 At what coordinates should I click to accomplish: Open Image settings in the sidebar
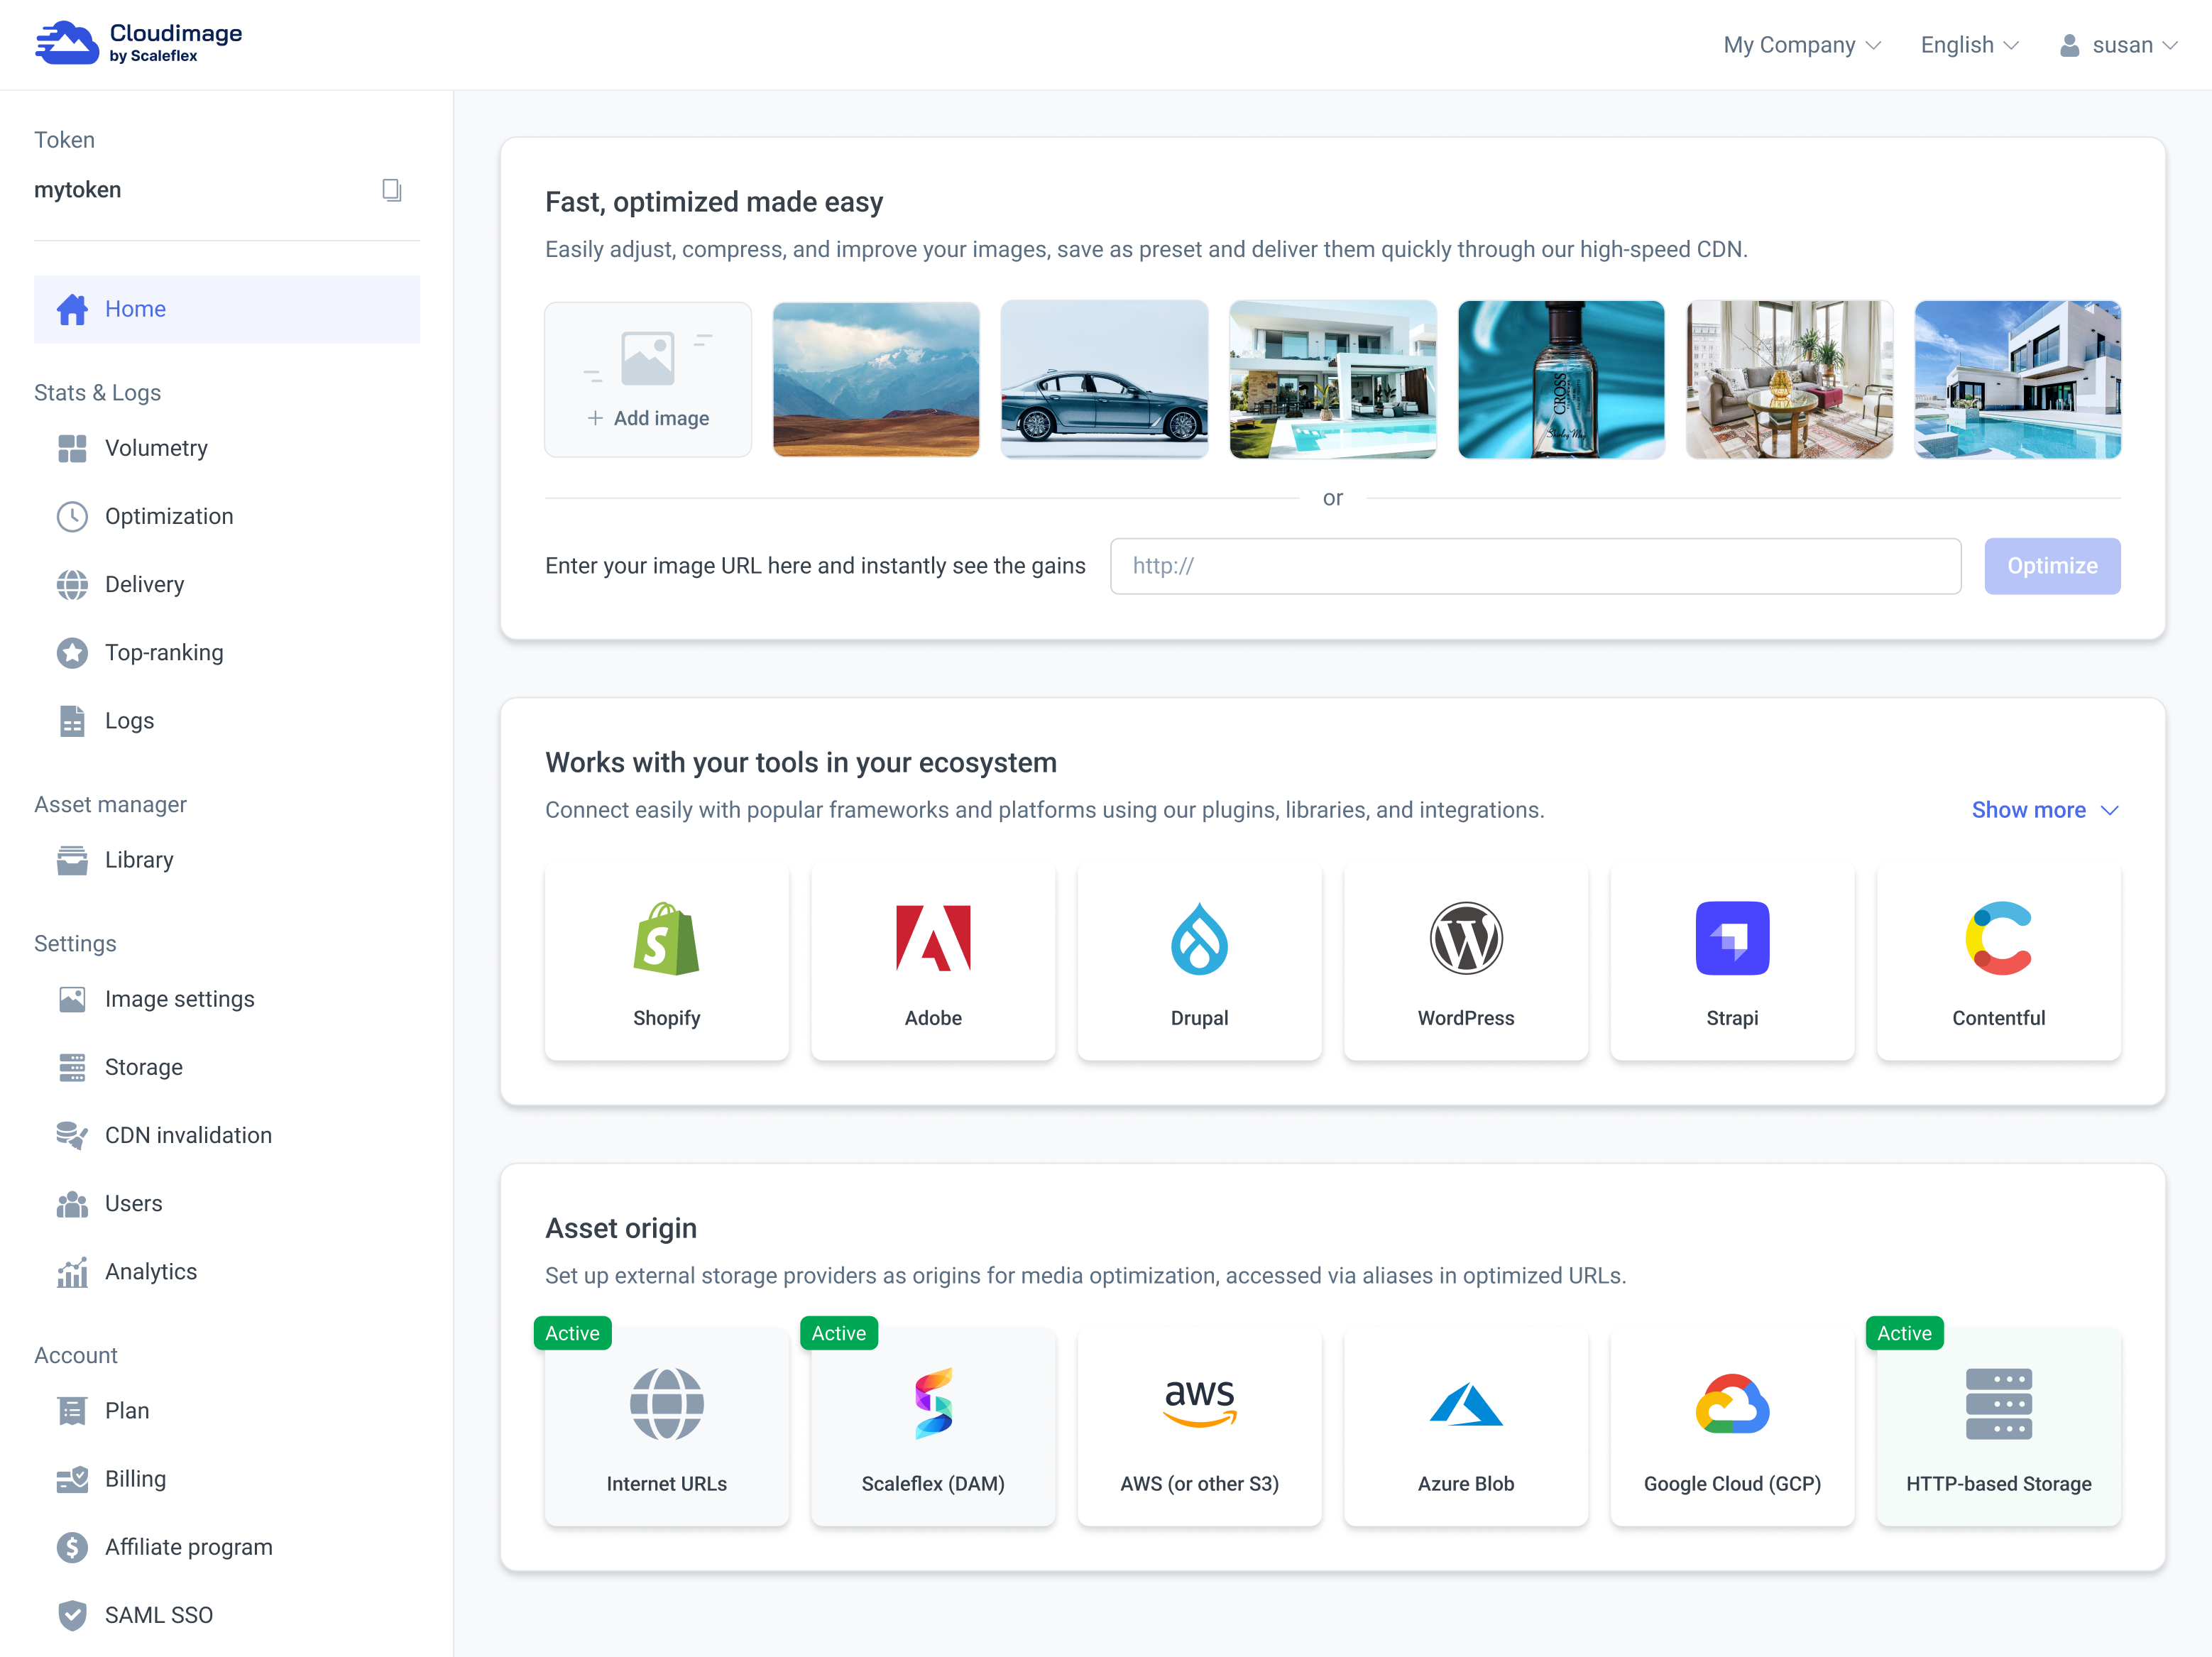[179, 999]
